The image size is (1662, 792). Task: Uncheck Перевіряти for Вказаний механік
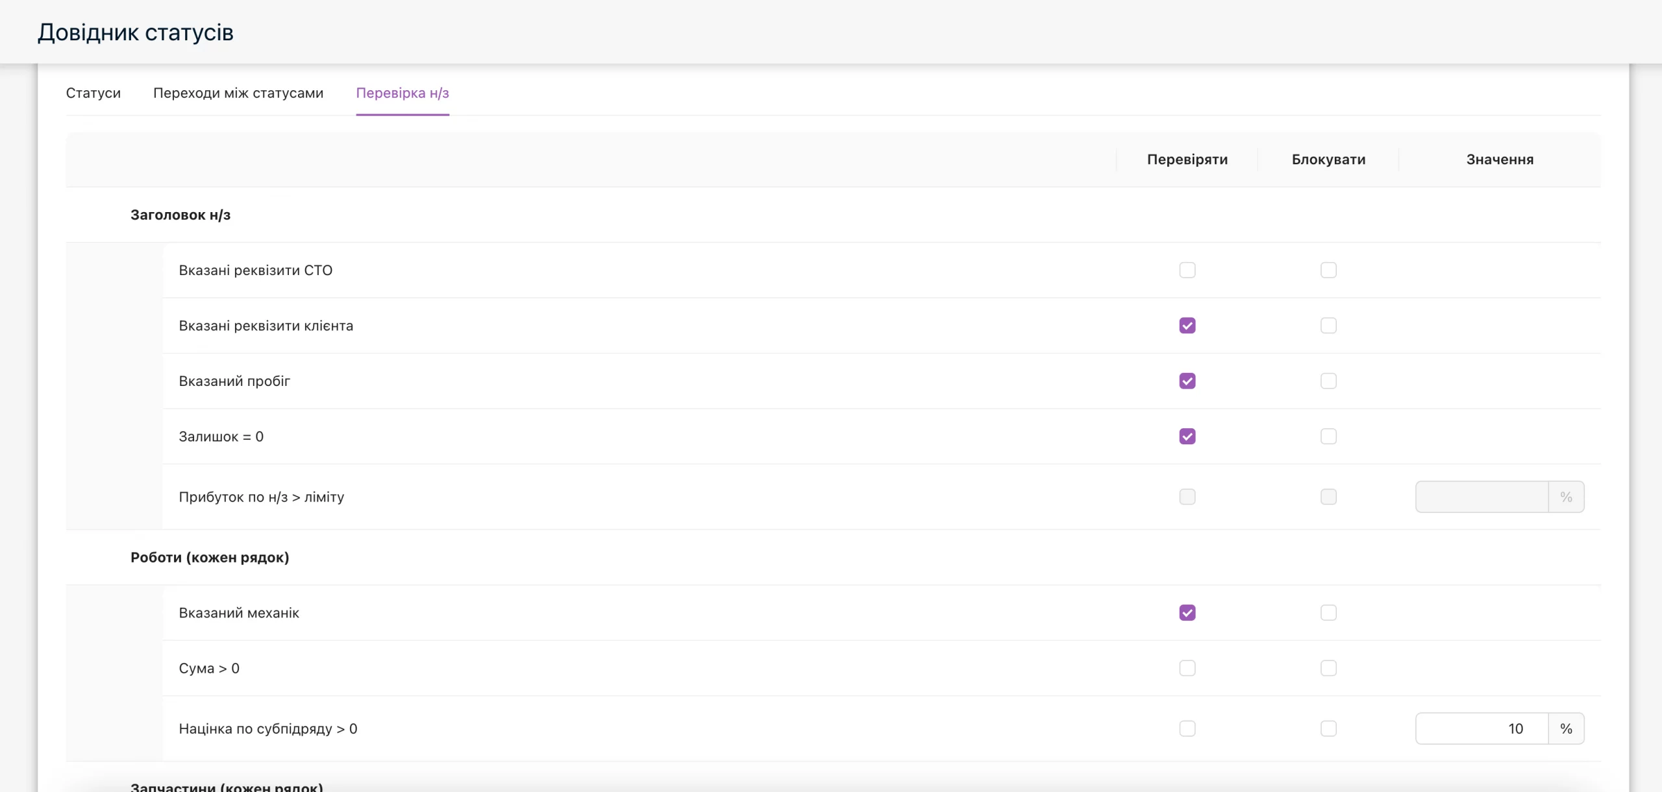pos(1187,613)
